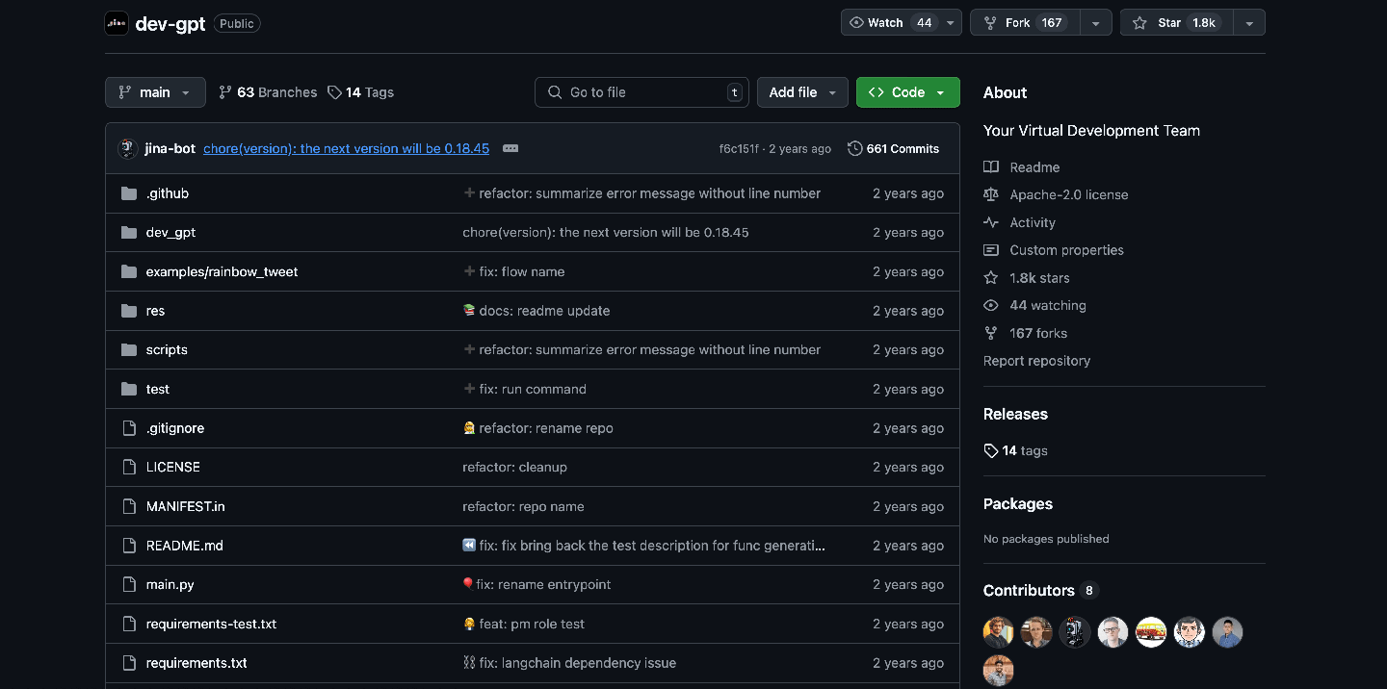View the 63 Branches page
Viewport: 1387px width, 689px height.
pos(268,92)
